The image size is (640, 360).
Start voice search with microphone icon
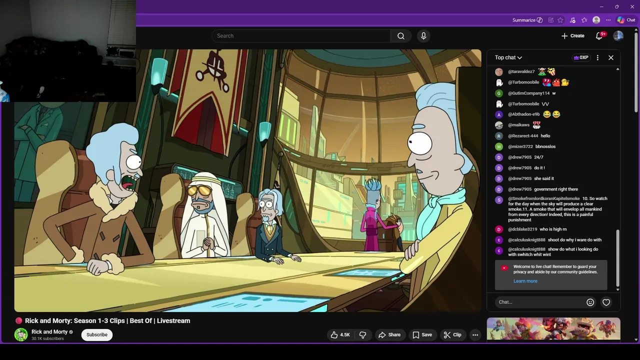423,36
